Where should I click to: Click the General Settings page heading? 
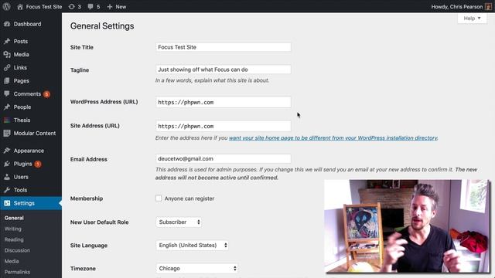(102, 26)
